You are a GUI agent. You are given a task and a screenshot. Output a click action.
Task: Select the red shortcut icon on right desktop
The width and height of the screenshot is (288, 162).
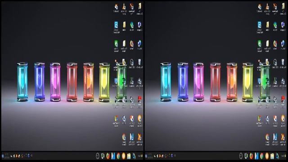click(283, 99)
